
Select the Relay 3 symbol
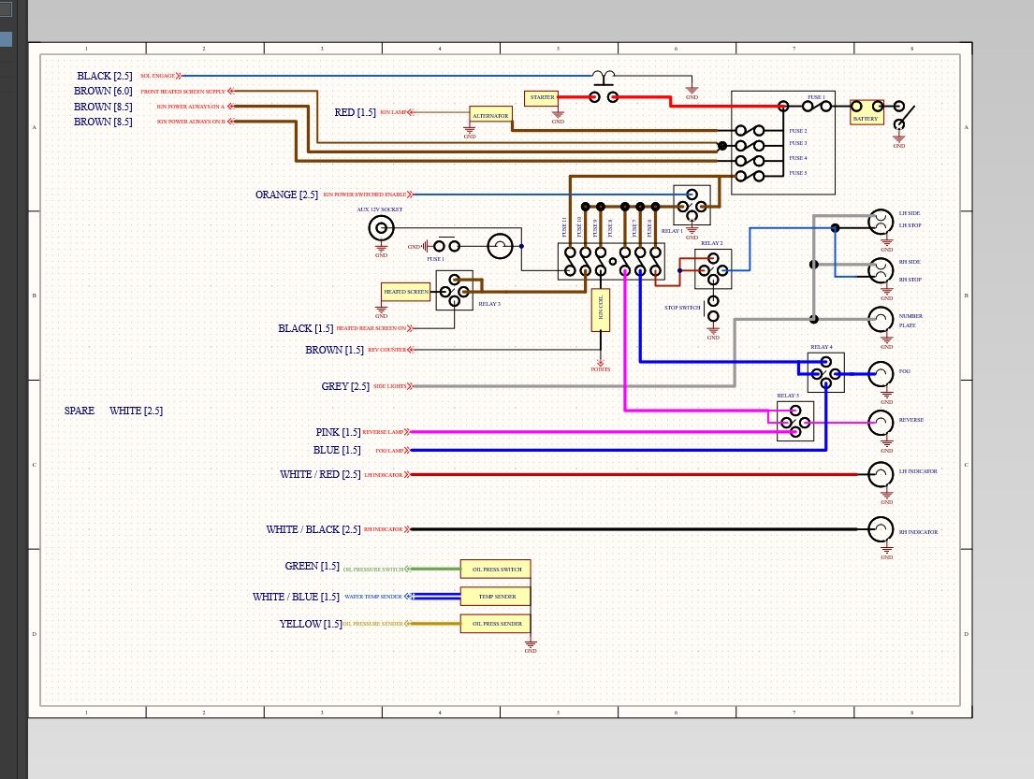click(x=454, y=290)
